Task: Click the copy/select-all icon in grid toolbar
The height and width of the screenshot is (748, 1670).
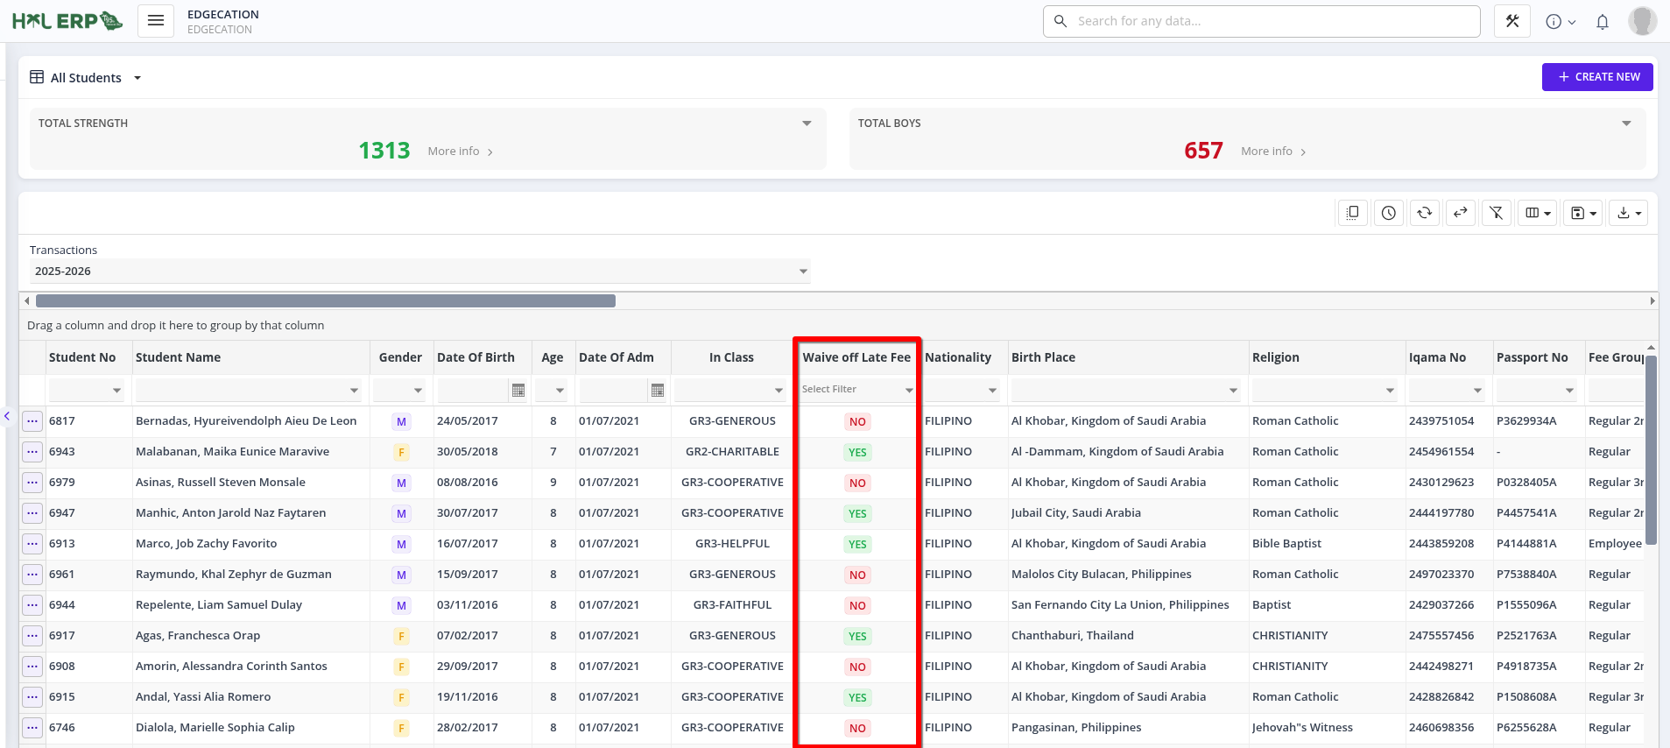Action: point(1353,213)
